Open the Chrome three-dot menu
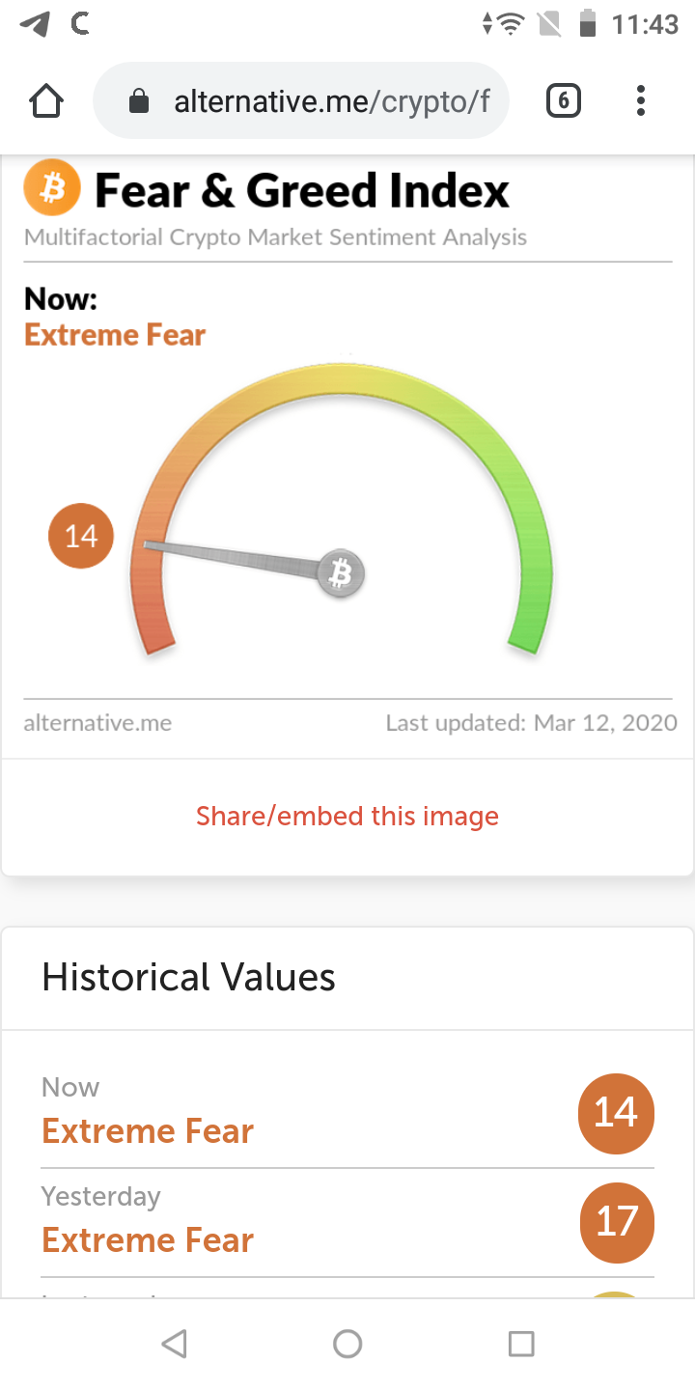 pos(640,99)
